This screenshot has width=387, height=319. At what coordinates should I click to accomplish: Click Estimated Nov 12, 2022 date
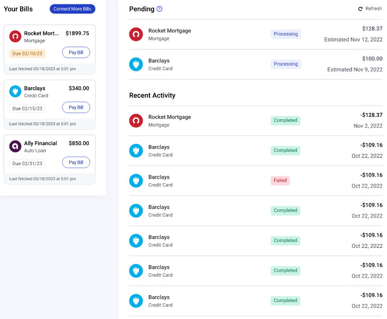[x=353, y=39]
